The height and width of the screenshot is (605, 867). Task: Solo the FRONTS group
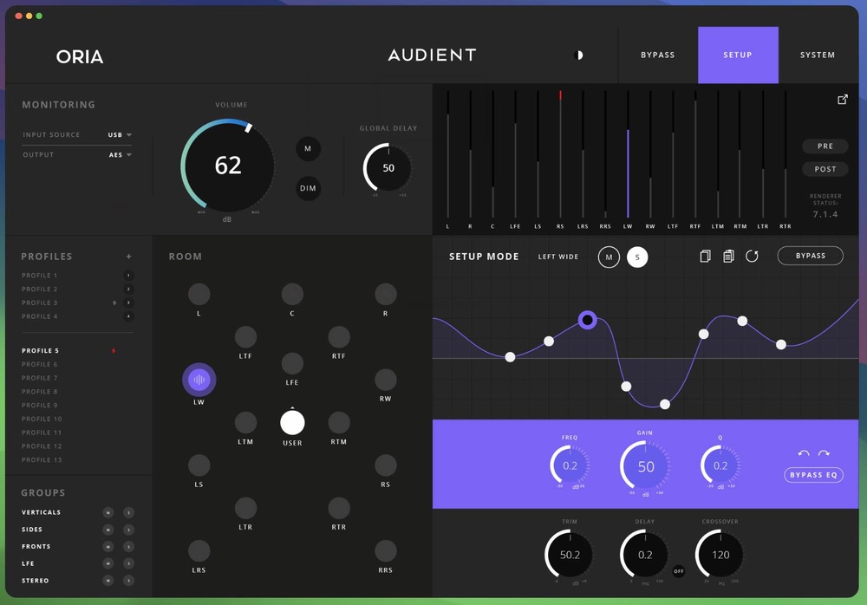128,547
